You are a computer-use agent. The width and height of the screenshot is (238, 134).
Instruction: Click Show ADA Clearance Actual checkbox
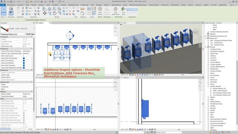click(x=24, y=115)
